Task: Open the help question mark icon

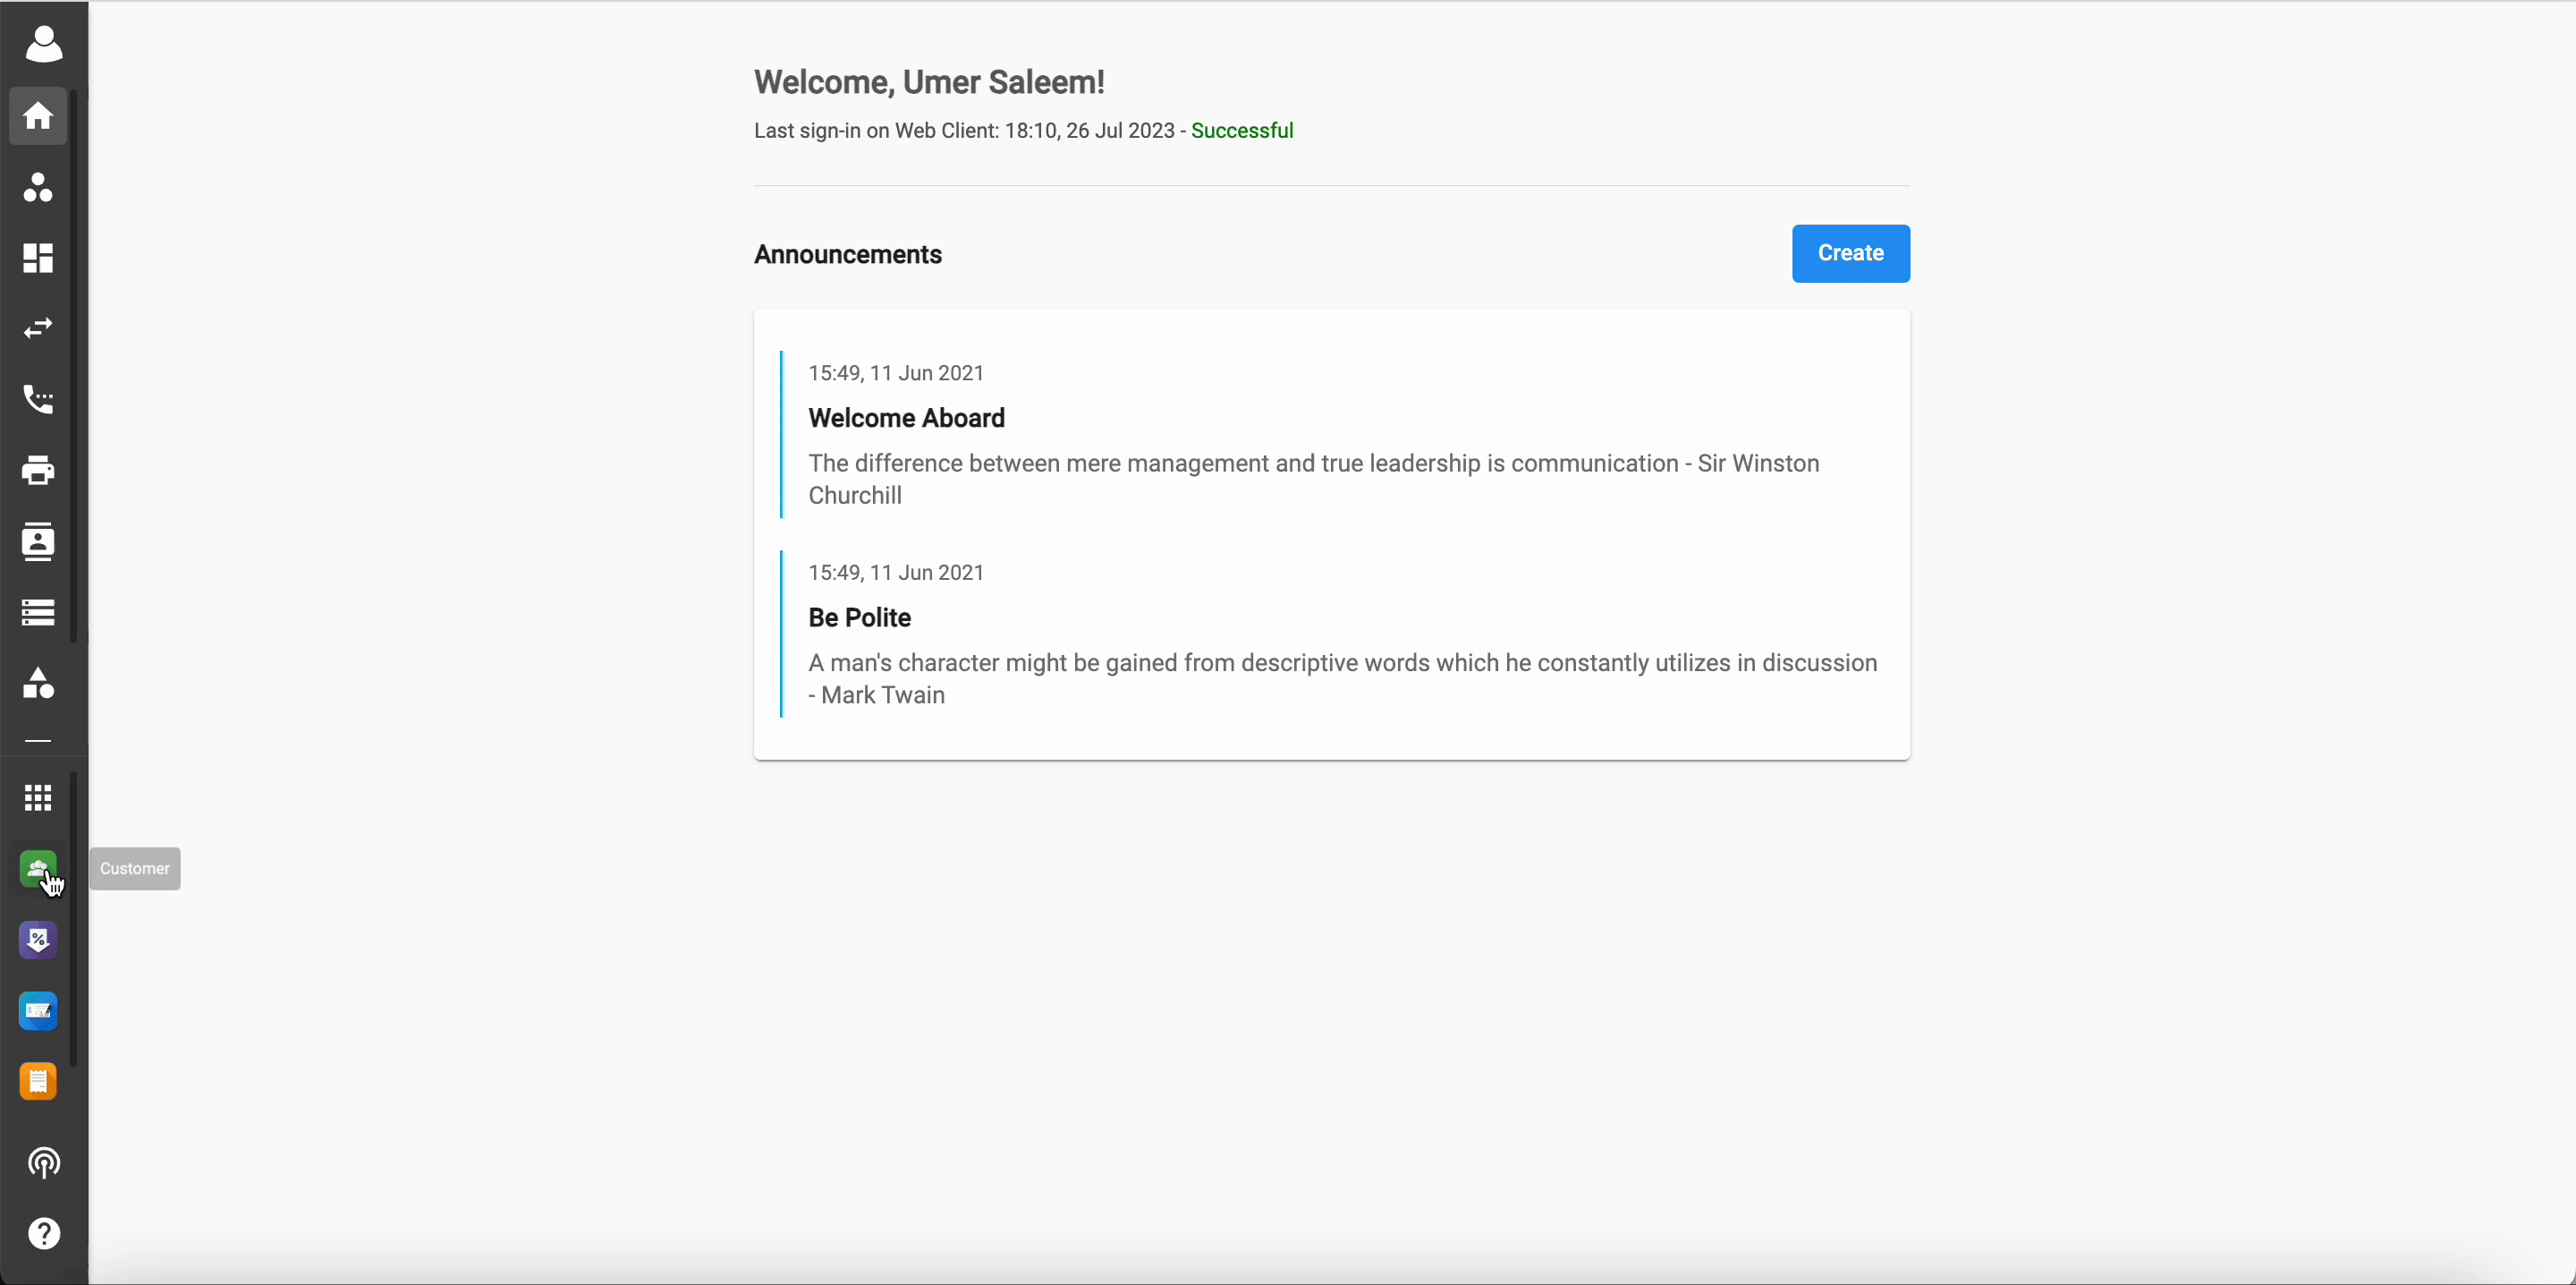Action: 44,1234
